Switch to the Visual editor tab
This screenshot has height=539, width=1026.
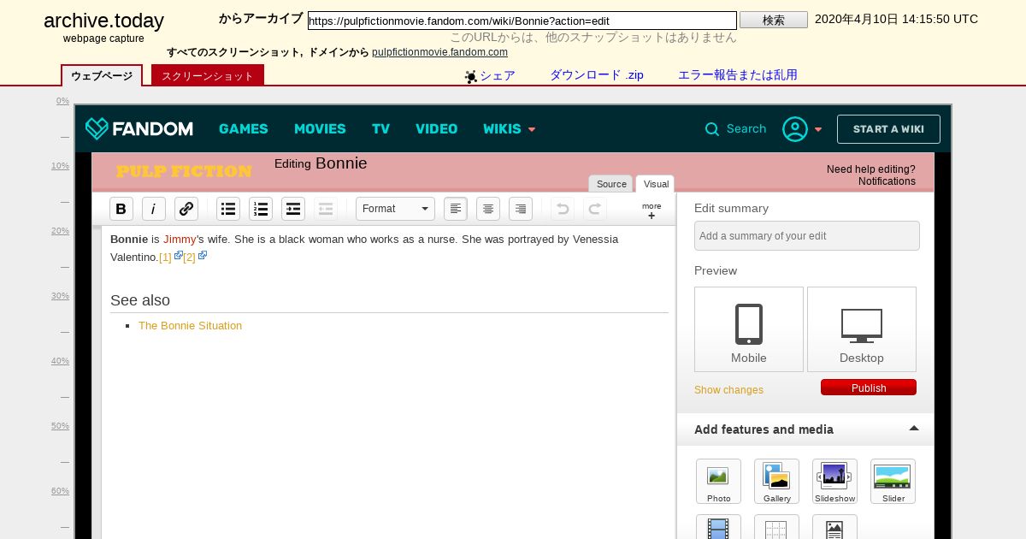click(x=656, y=184)
